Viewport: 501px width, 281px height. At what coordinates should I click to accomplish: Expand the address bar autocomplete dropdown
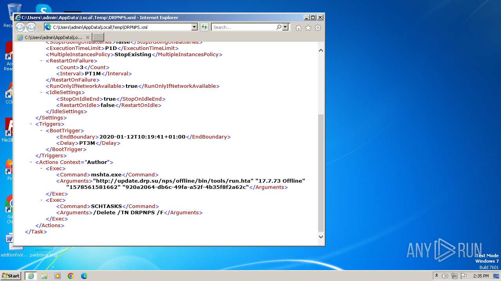click(194, 27)
